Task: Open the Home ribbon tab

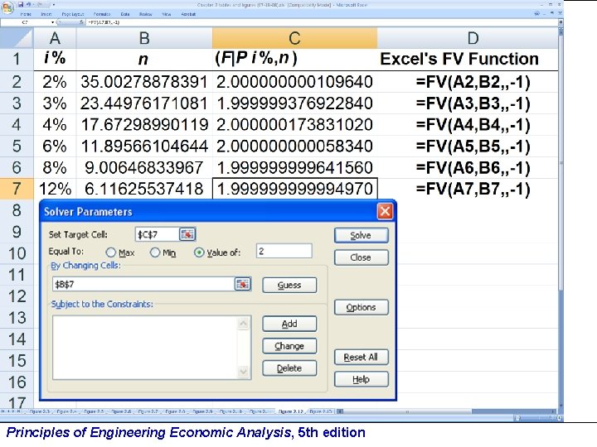Action: [x=26, y=14]
